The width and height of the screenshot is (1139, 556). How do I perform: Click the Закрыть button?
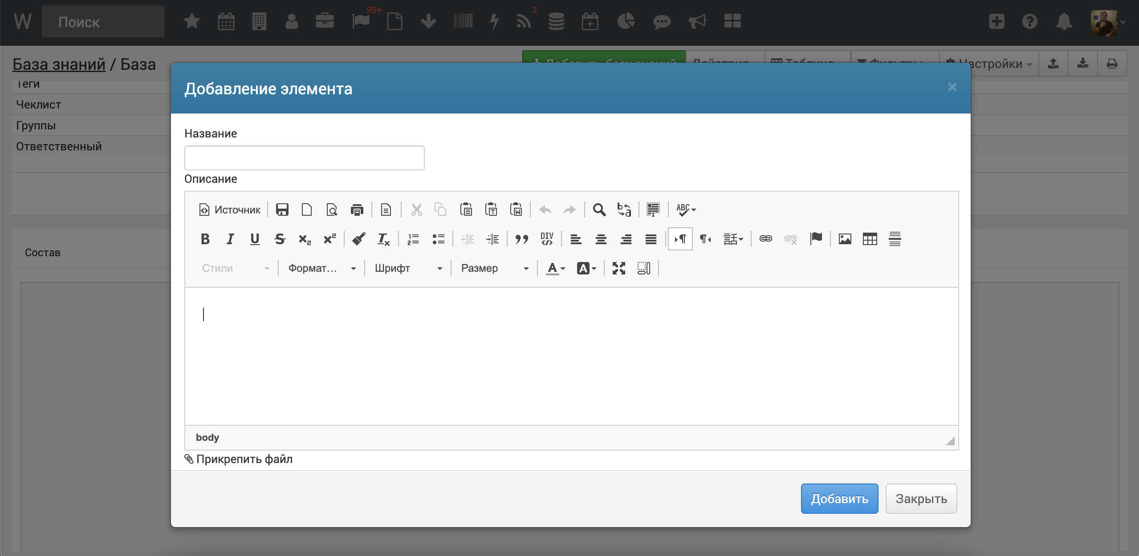pos(921,499)
